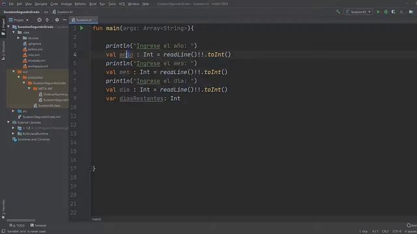Open the Code menu

pos(54,4)
